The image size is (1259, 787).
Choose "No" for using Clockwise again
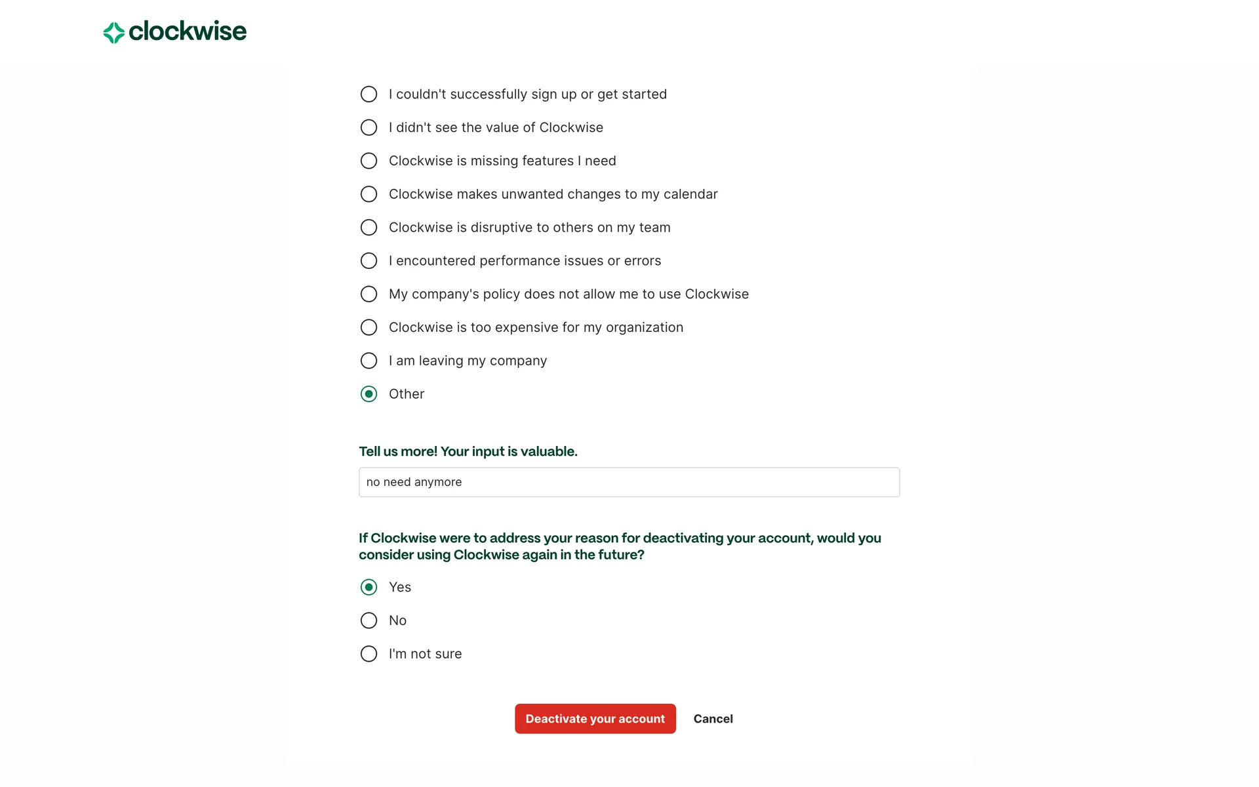click(x=369, y=620)
